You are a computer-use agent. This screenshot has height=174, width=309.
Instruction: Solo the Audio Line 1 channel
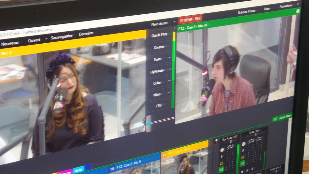click(243, 151)
